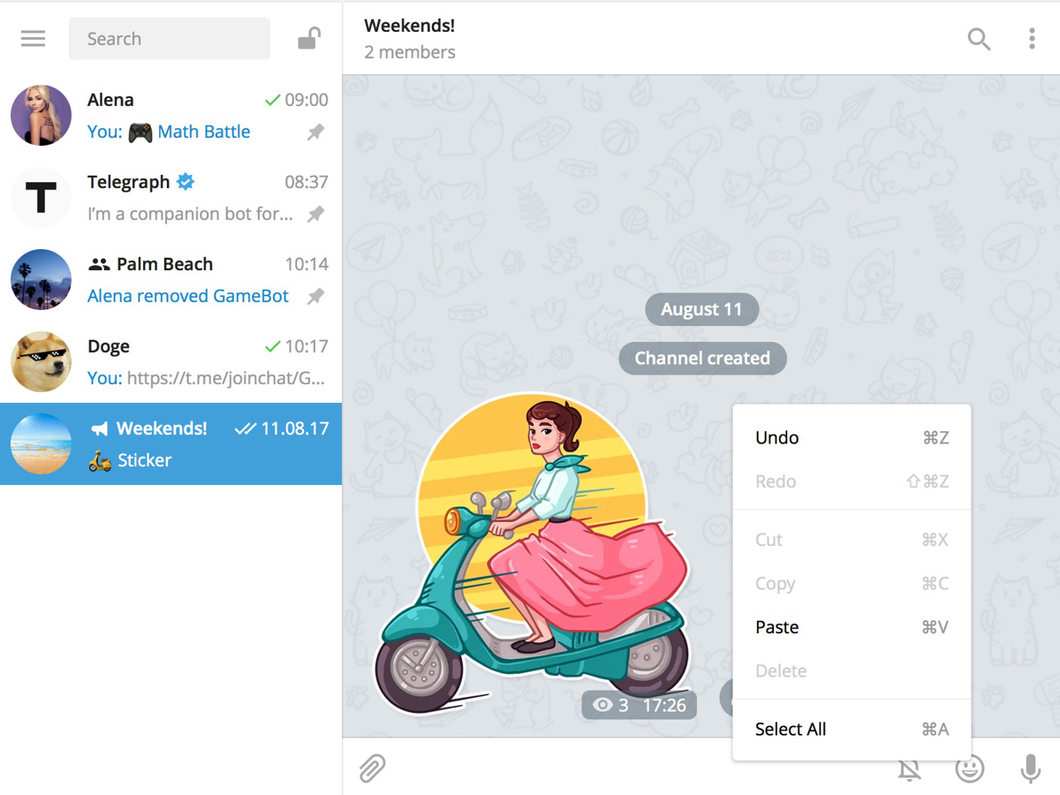The image size is (1060, 795).
Task: Open the Alena chat
Action: (x=170, y=116)
